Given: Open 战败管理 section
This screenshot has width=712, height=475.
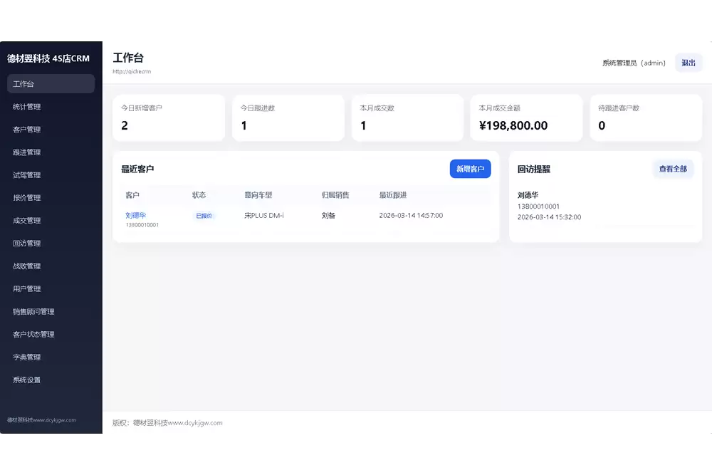Looking at the screenshot, I should click(x=27, y=266).
